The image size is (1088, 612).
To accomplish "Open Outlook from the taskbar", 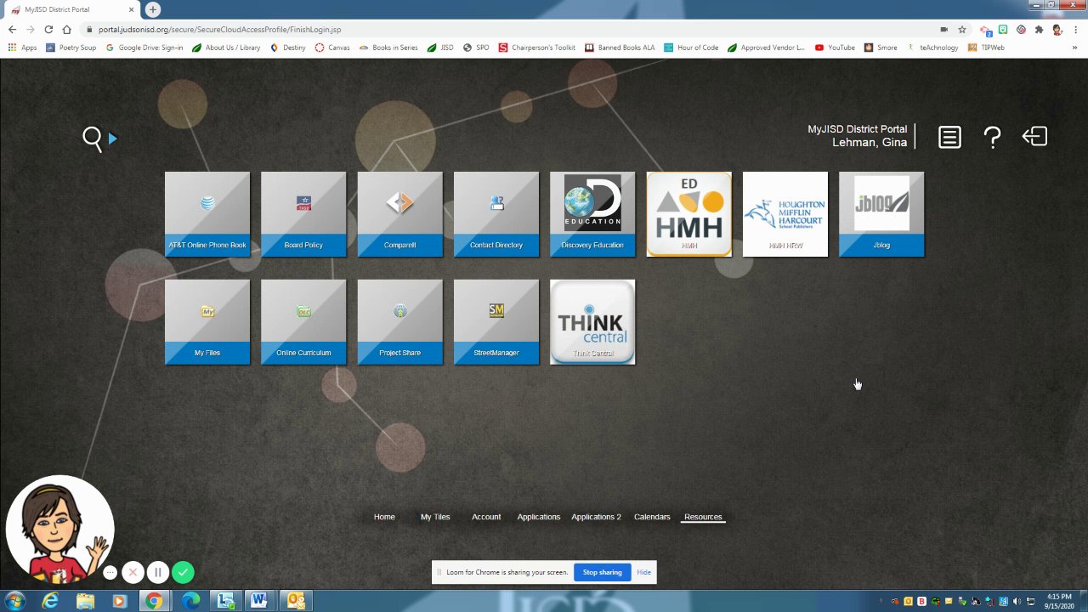I will (296, 601).
